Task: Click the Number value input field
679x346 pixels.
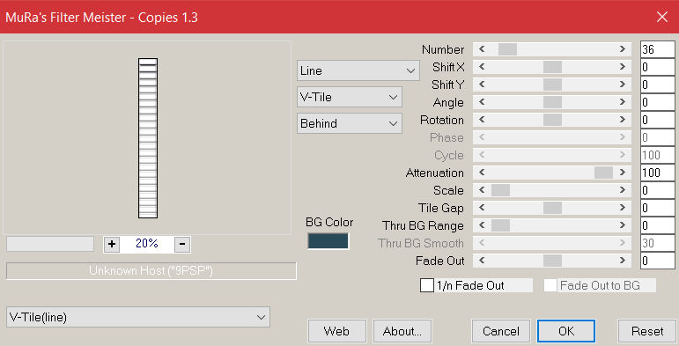Action: 657,49
